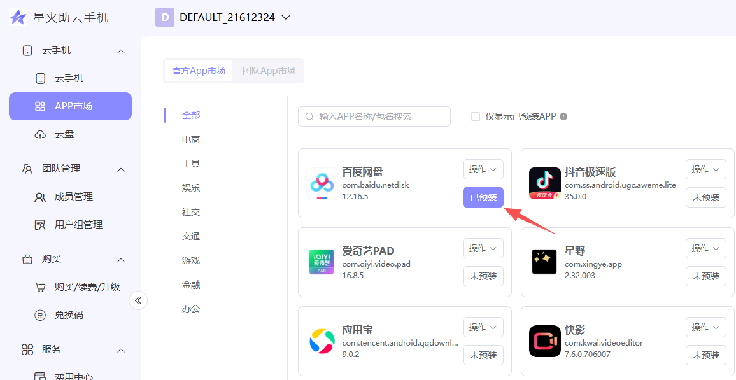Collapse the 团队管理 sidebar section

(121, 169)
